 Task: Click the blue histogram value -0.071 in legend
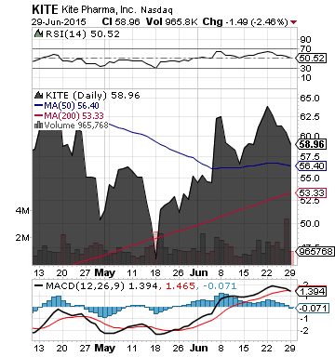coord(220,285)
